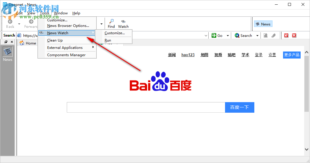Open the toolbar overflow dropdown left of Find
Viewport: 310px width, 163px height.
(101, 24)
